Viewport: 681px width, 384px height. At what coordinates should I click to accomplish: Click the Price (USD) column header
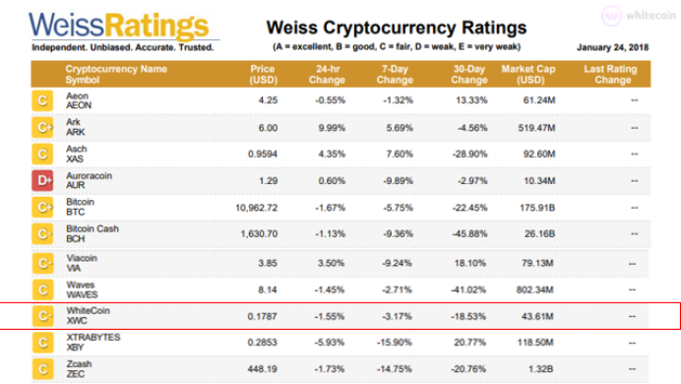click(x=263, y=74)
